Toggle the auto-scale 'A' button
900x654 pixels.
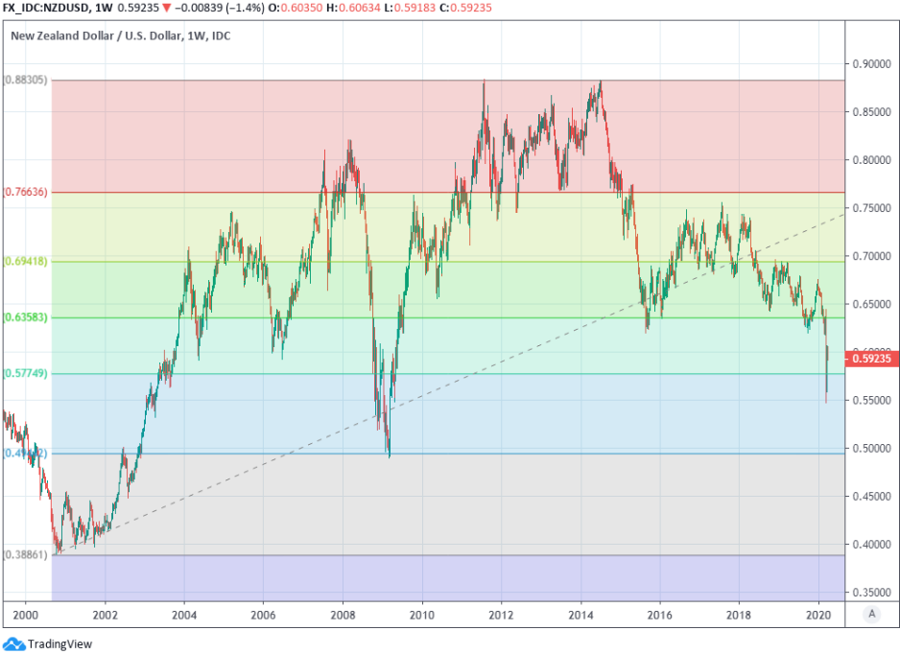[870, 614]
